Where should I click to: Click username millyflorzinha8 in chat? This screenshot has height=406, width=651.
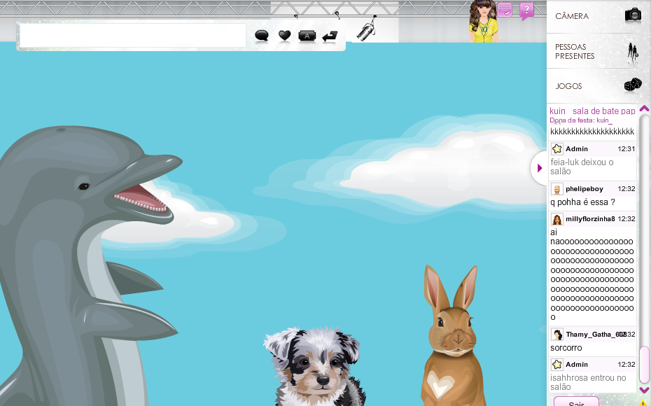click(590, 219)
